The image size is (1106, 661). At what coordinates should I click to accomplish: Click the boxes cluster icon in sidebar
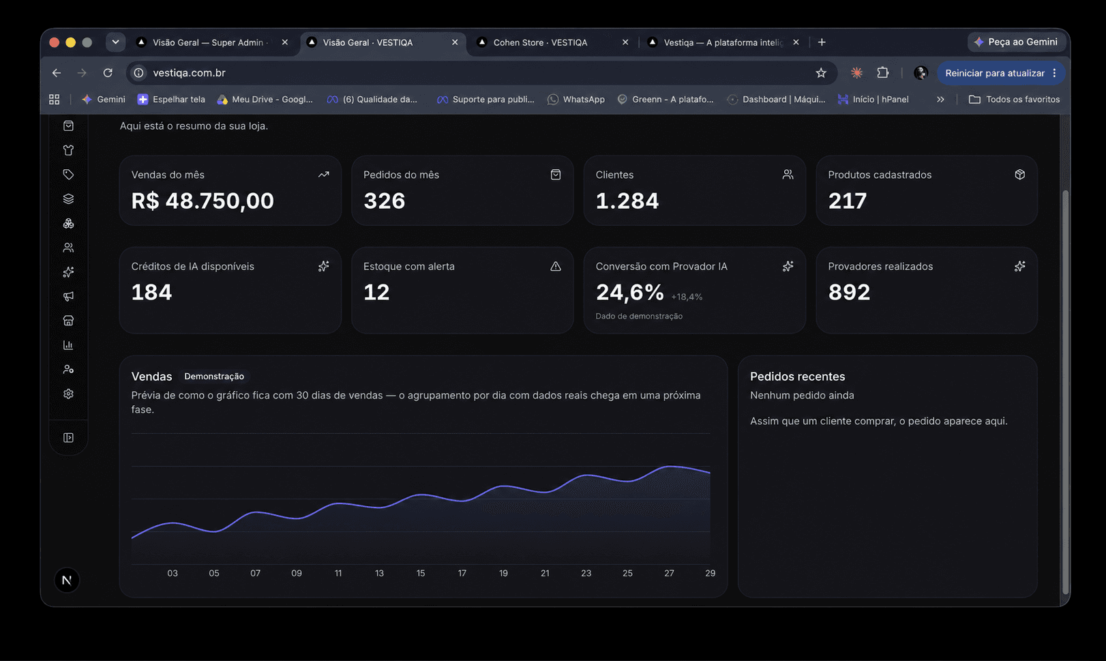pos(68,224)
